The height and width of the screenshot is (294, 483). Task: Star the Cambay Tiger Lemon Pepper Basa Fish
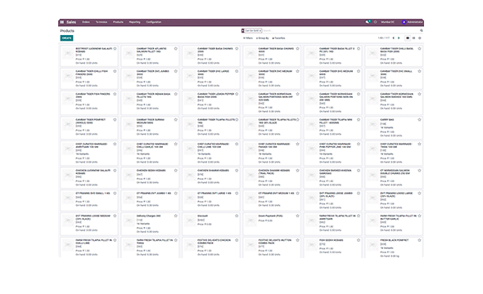[237, 94]
